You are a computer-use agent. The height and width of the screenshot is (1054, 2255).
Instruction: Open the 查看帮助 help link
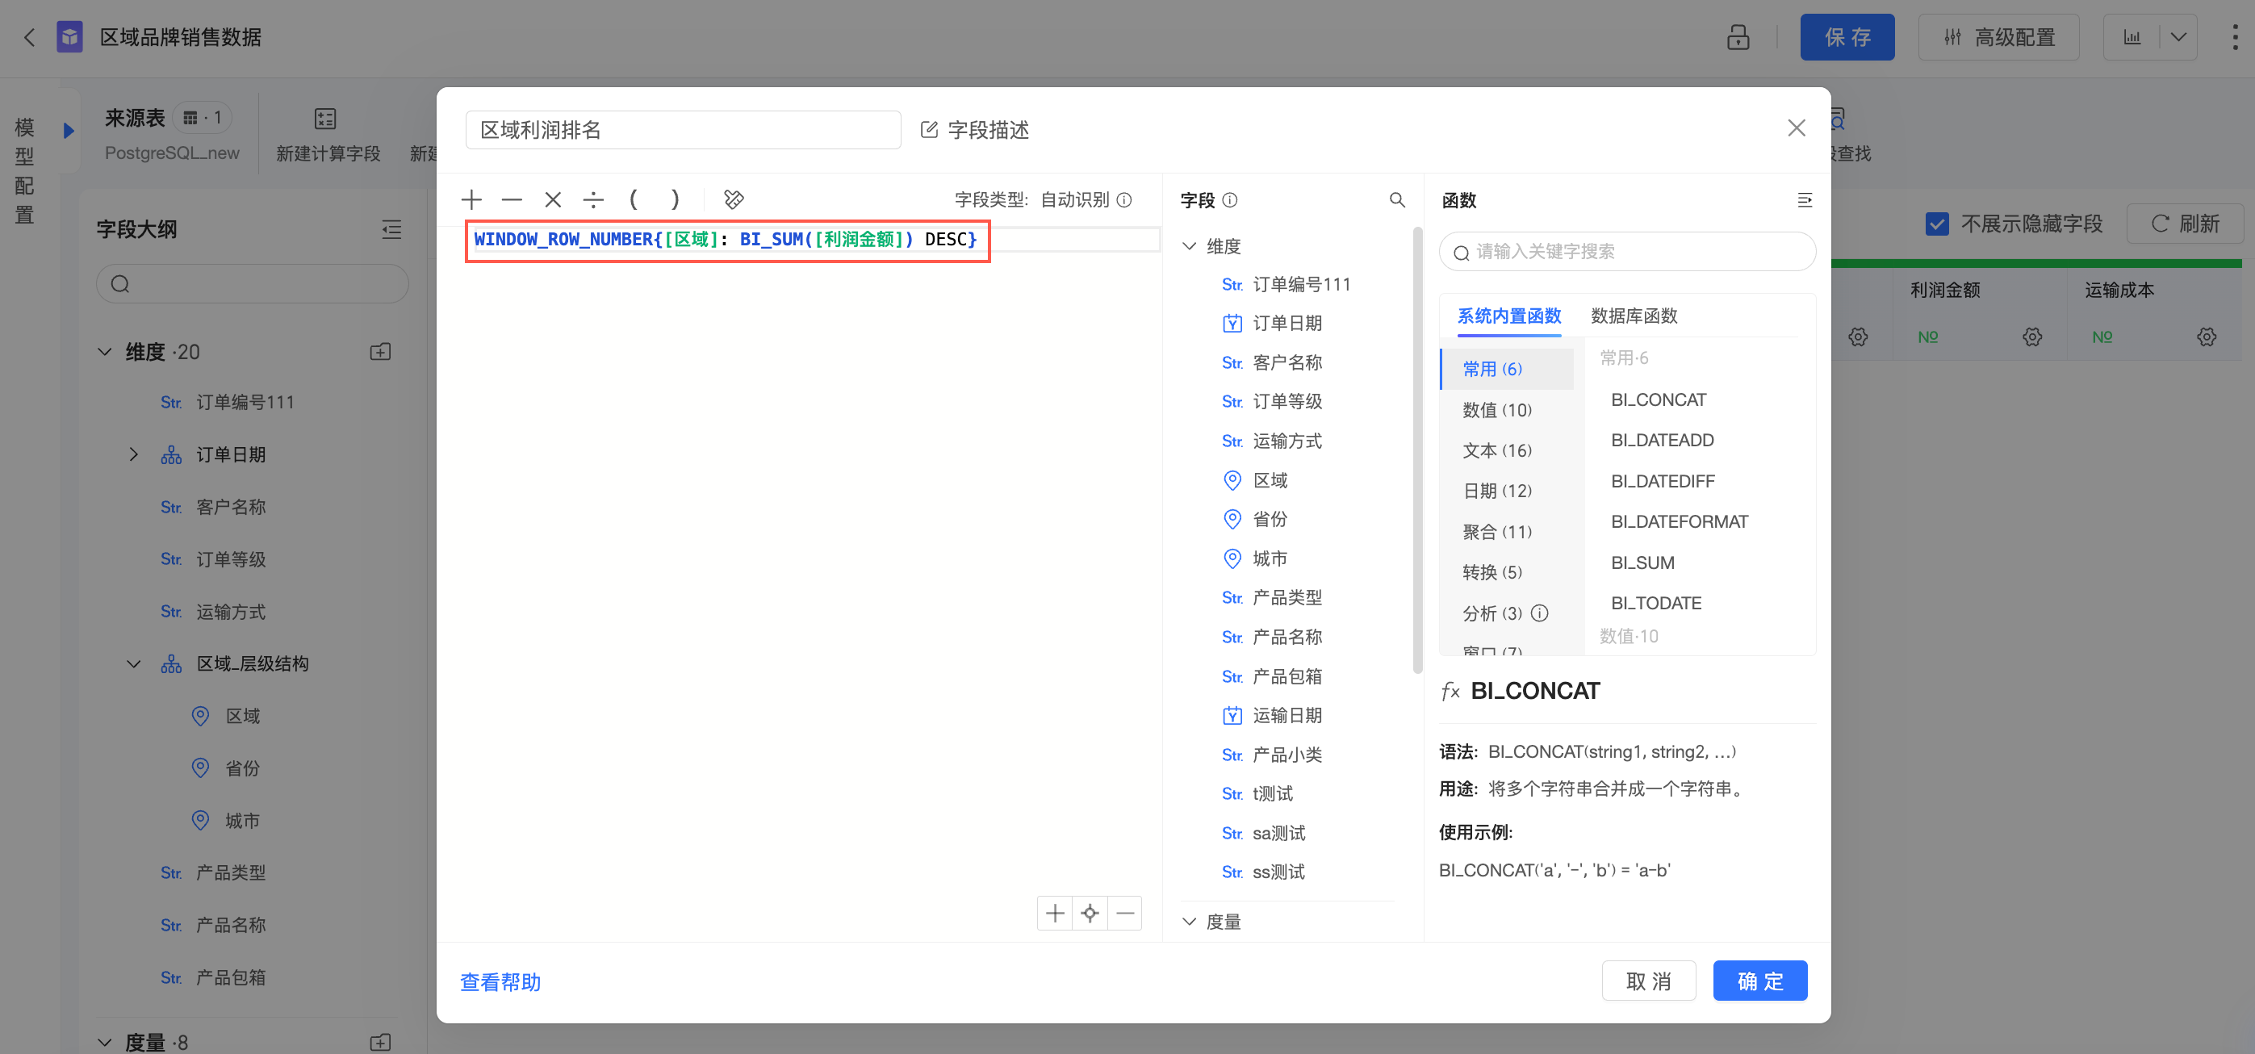(500, 982)
